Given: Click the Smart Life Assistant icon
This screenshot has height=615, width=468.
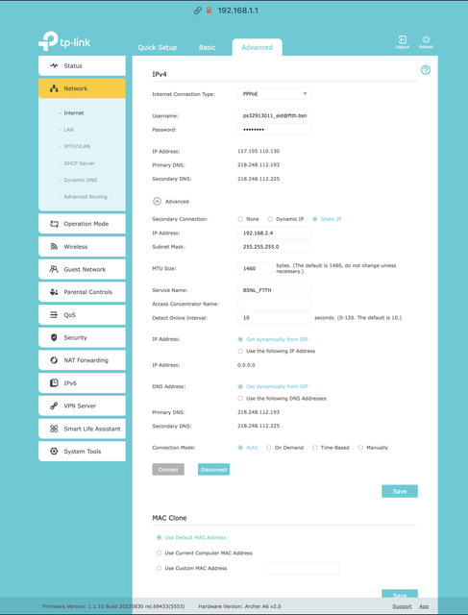Looking at the screenshot, I should pyautogui.click(x=54, y=429).
